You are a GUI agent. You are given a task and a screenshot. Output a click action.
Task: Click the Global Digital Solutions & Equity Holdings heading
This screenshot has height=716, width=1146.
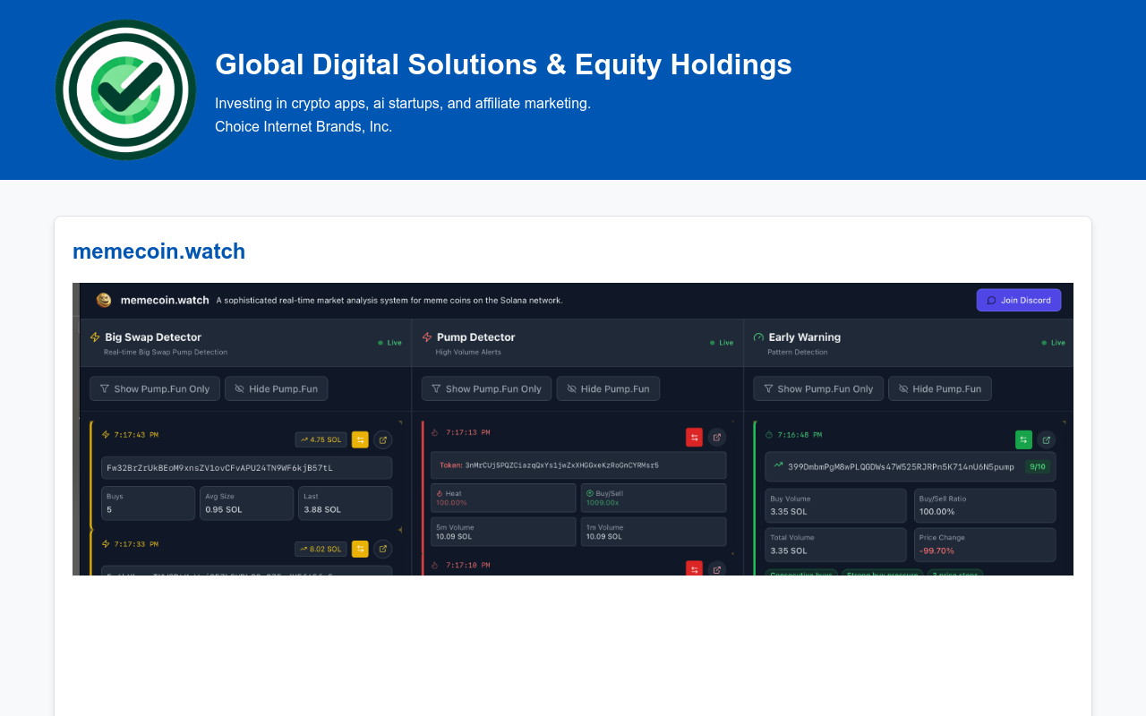[x=503, y=64]
